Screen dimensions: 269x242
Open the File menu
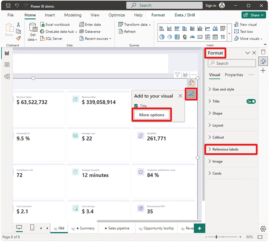click(10, 15)
